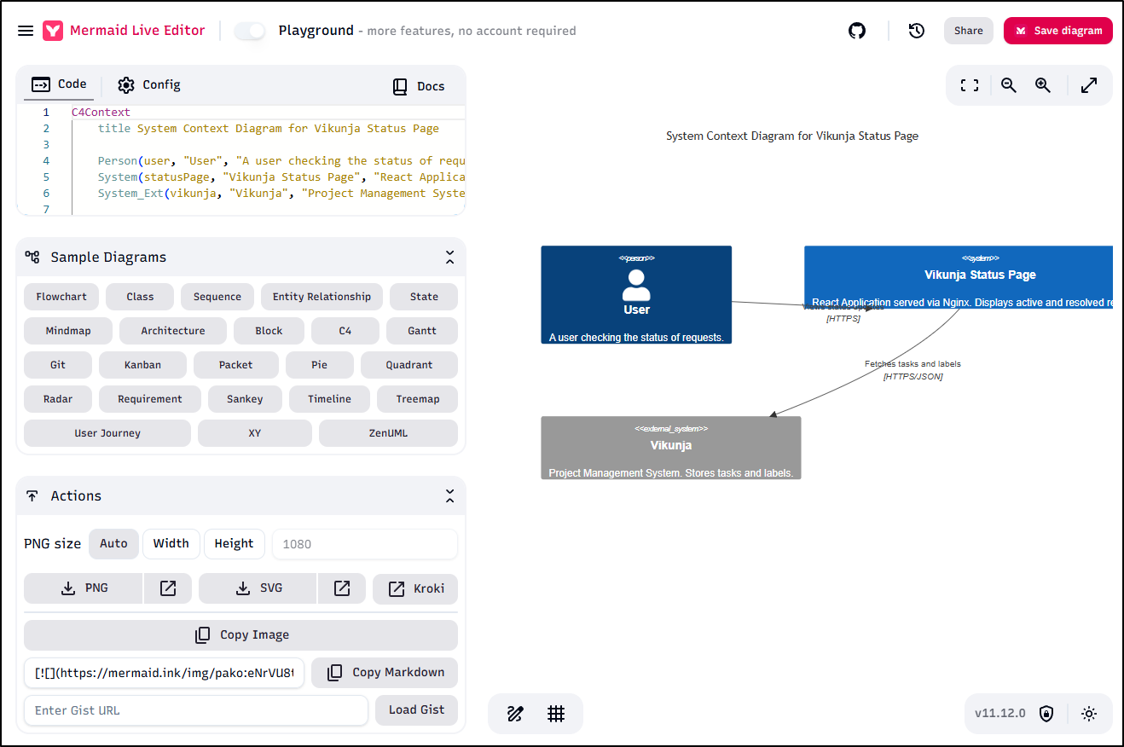Enable the Playground toggle switch
The image size is (1124, 747).
250,31
